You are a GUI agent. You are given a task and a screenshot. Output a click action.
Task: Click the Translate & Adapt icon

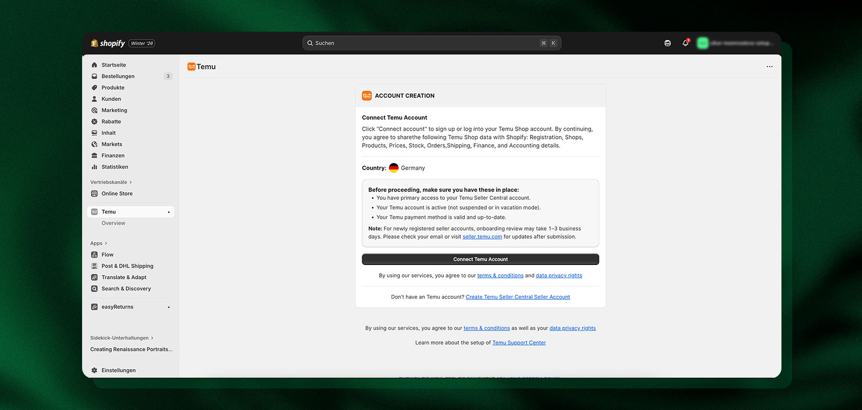point(94,277)
